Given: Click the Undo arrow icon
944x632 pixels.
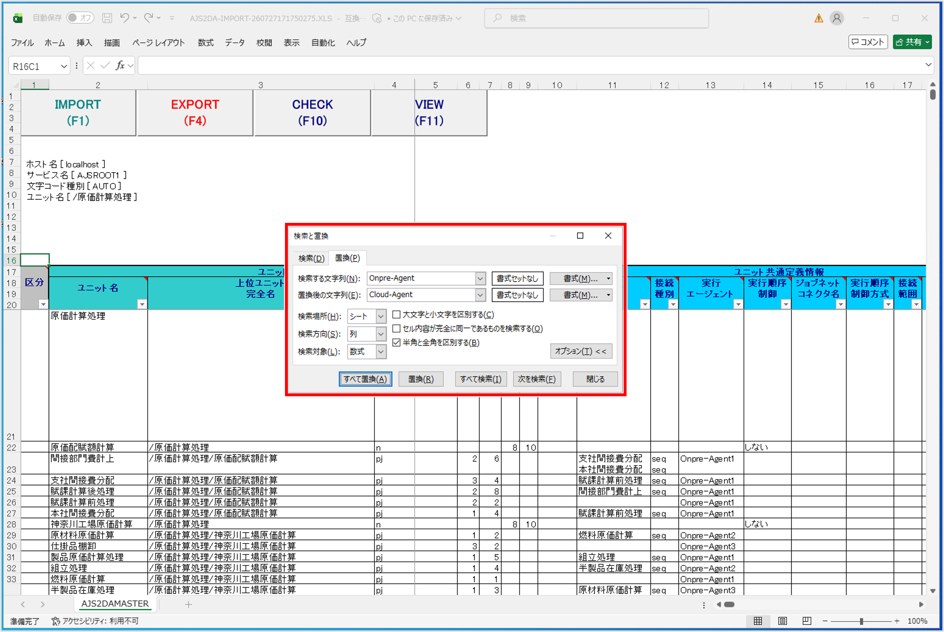Looking at the screenshot, I should tap(124, 18).
